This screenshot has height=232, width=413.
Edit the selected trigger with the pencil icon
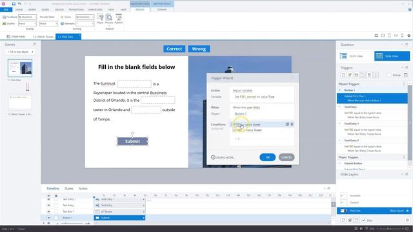click(350, 75)
